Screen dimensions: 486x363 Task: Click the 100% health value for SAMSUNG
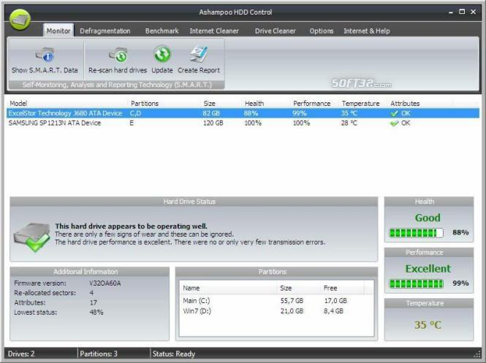point(253,123)
